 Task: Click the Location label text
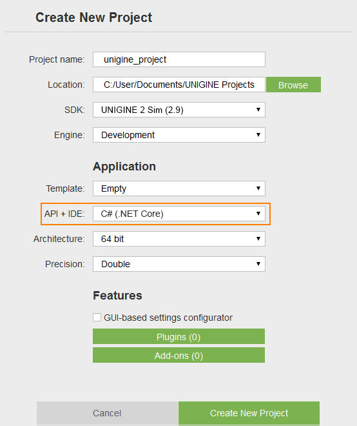pyautogui.click(x=66, y=85)
